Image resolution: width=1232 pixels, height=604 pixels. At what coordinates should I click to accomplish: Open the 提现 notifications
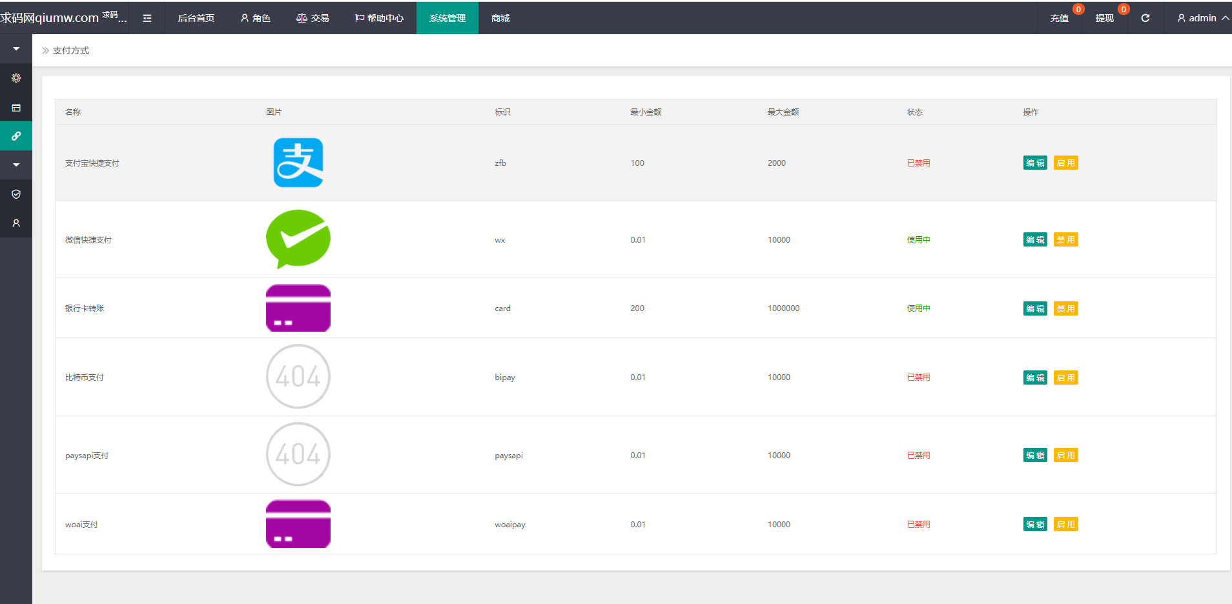pos(1105,18)
